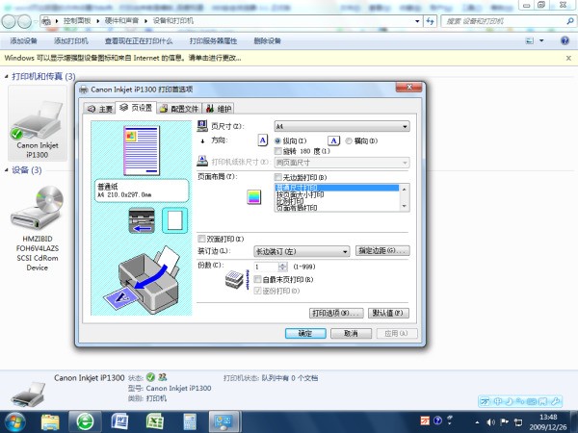Increase copies with the up stepper

[282, 265]
